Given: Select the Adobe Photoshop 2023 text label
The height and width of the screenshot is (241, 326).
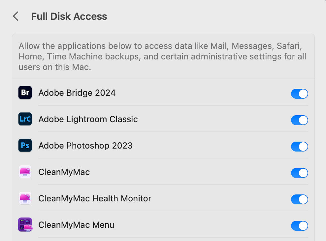Looking at the screenshot, I should pos(85,146).
